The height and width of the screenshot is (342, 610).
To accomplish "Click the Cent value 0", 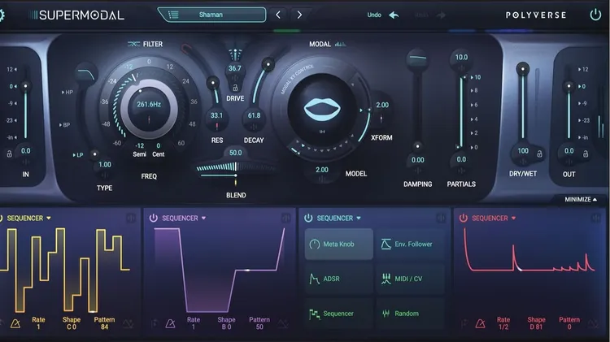I will [159, 145].
